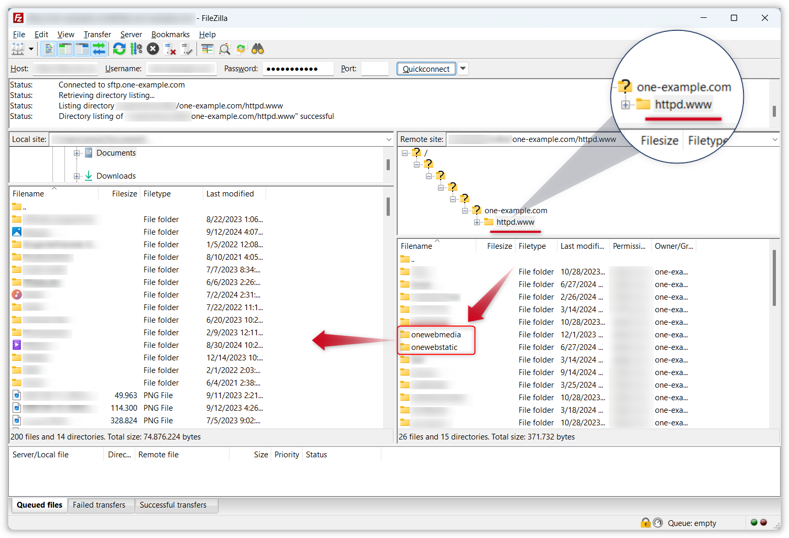Viewport: 789px width, 538px height.
Task: Toggle message log display
Action: click(49, 49)
